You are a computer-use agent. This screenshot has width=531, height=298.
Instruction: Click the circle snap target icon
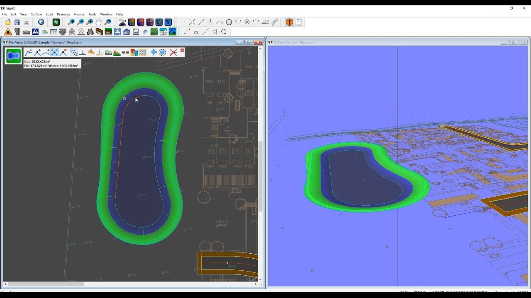229,22
